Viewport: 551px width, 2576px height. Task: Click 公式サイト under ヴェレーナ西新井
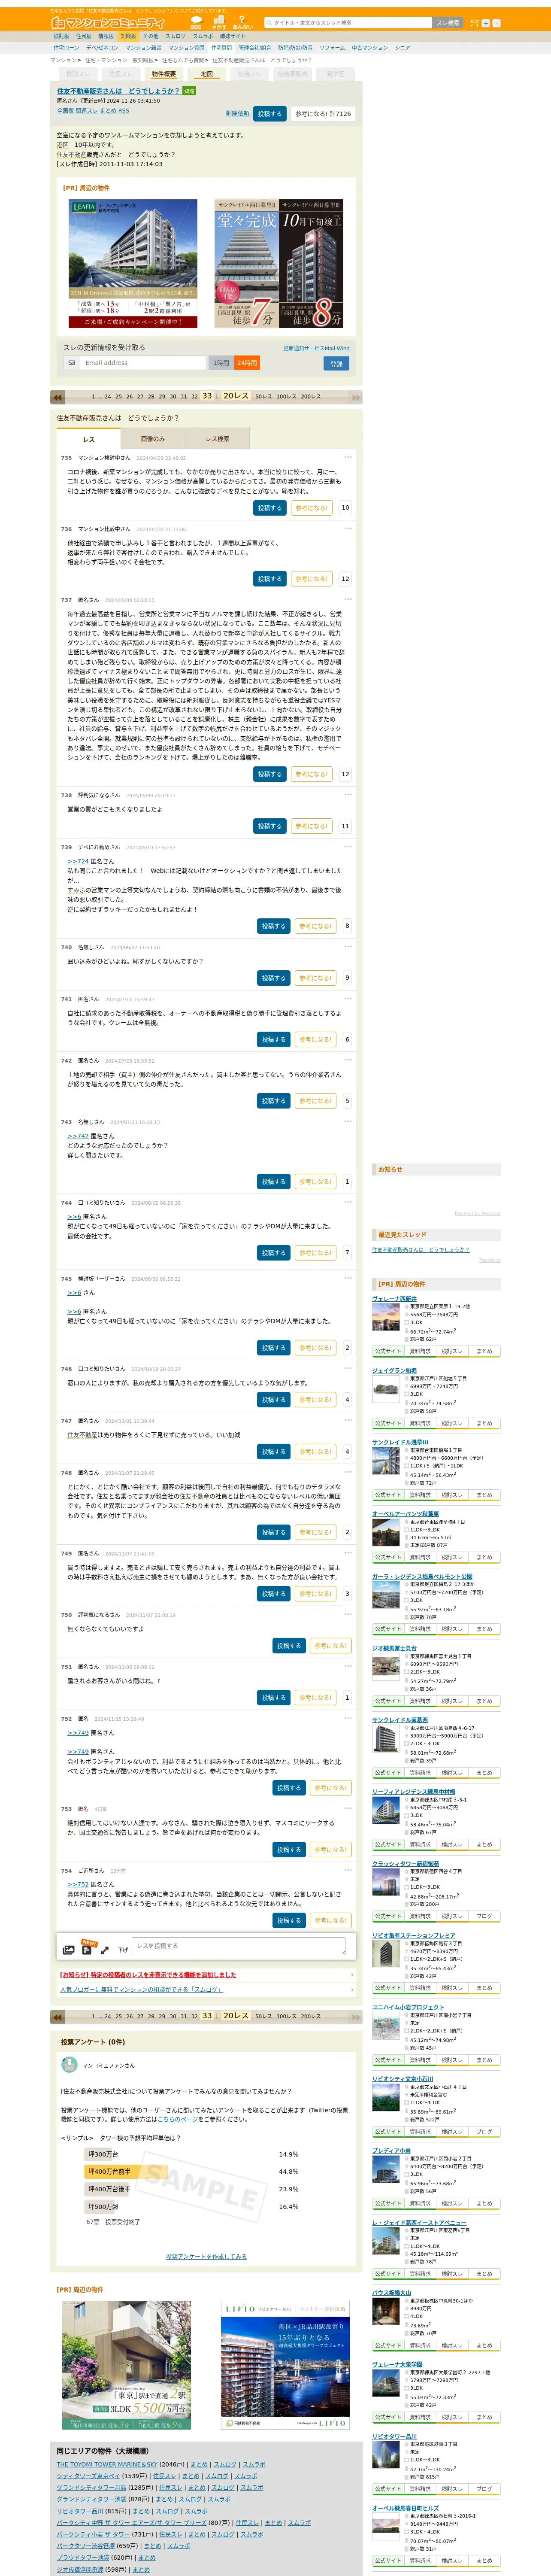[388, 1351]
